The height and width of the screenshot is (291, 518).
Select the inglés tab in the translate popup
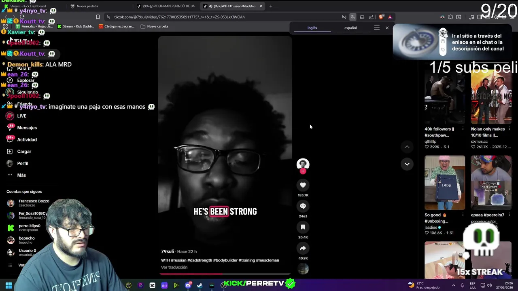(x=312, y=28)
